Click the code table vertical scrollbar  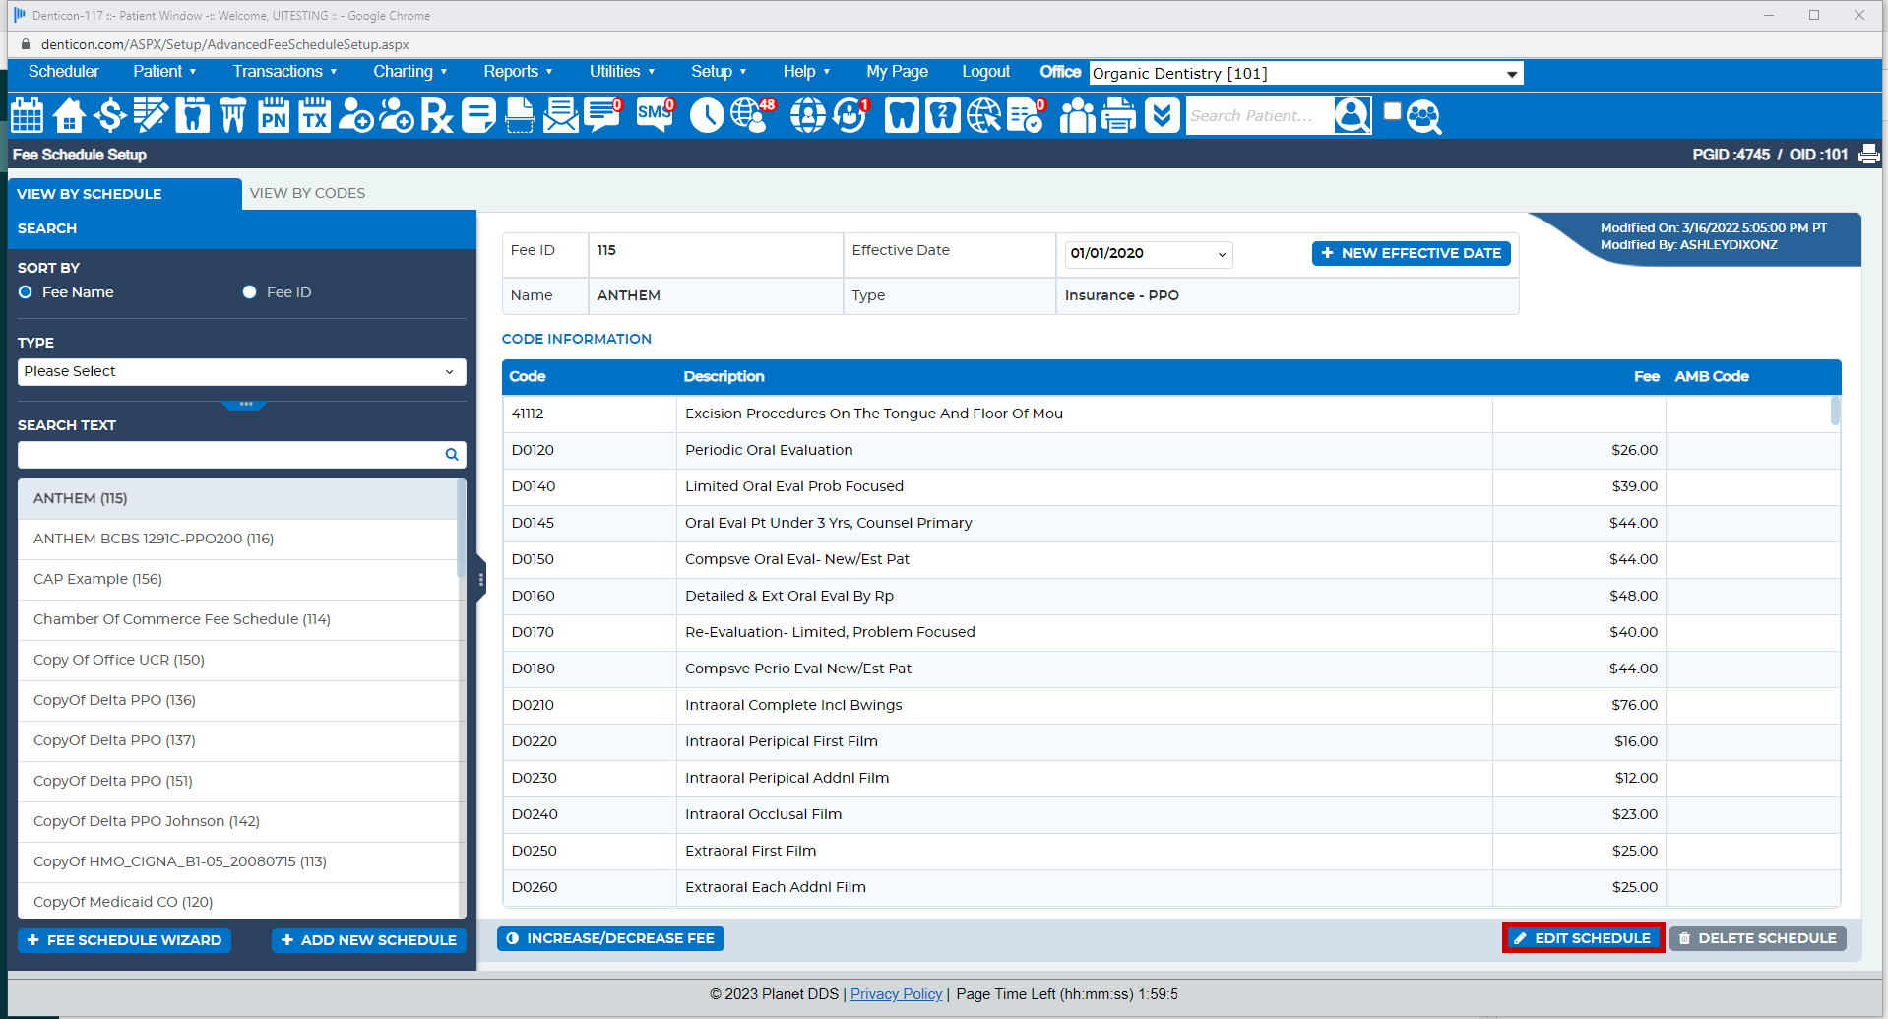(x=1835, y=412)
